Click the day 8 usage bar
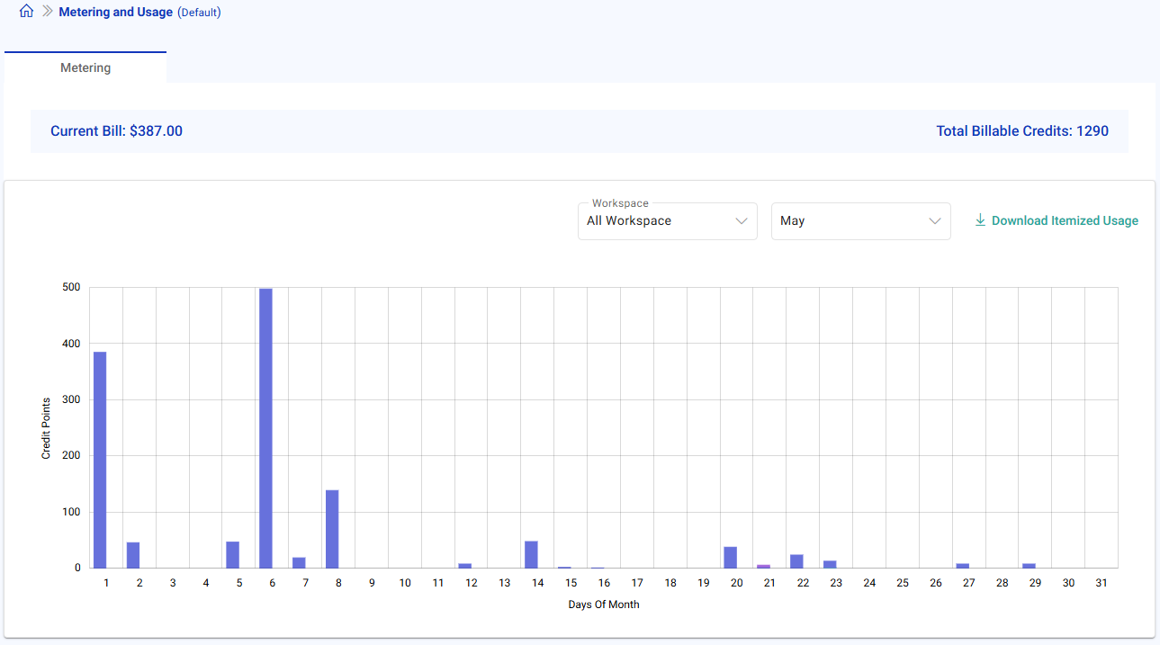 point(332,529)
